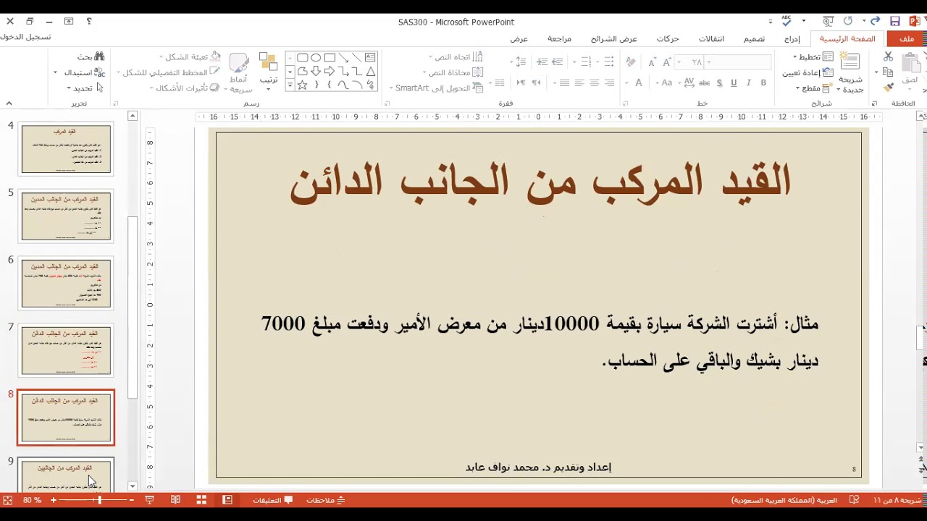Click the zoom slider in status bar

click(92, 500)
